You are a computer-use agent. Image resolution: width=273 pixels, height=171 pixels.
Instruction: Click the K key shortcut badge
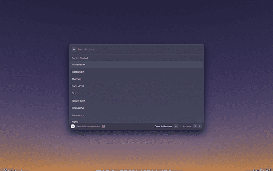click(200, 127)
